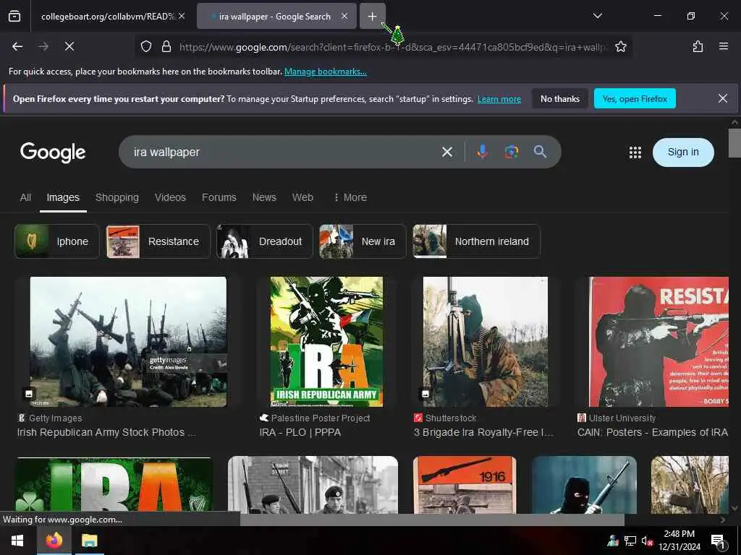Image resolution: width=741 pixels, height=555 pixels.
Task: Click IRA - PLO | PPPA title
Action: (x=300, y=432)
